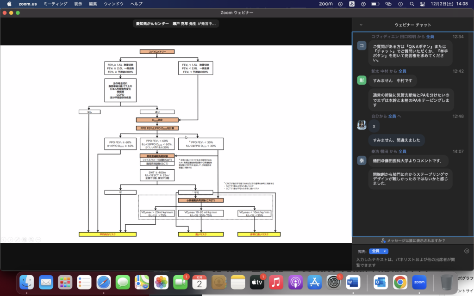Open the ウィンドウ menu
Image resolution: width=474 pixels, height=296 pixels.
[114, 4]
